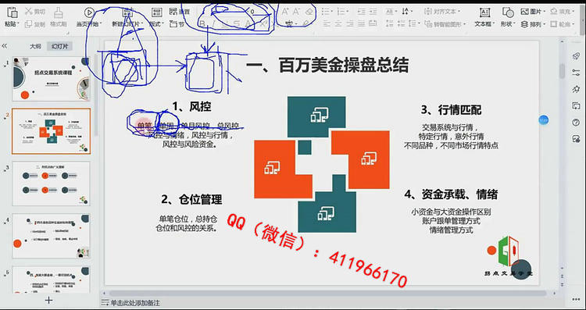Image resolution: width=586 pixels, height=310 pixels.
Task: Click the Increase font size A icon
Action: click(x=285, y=12)
